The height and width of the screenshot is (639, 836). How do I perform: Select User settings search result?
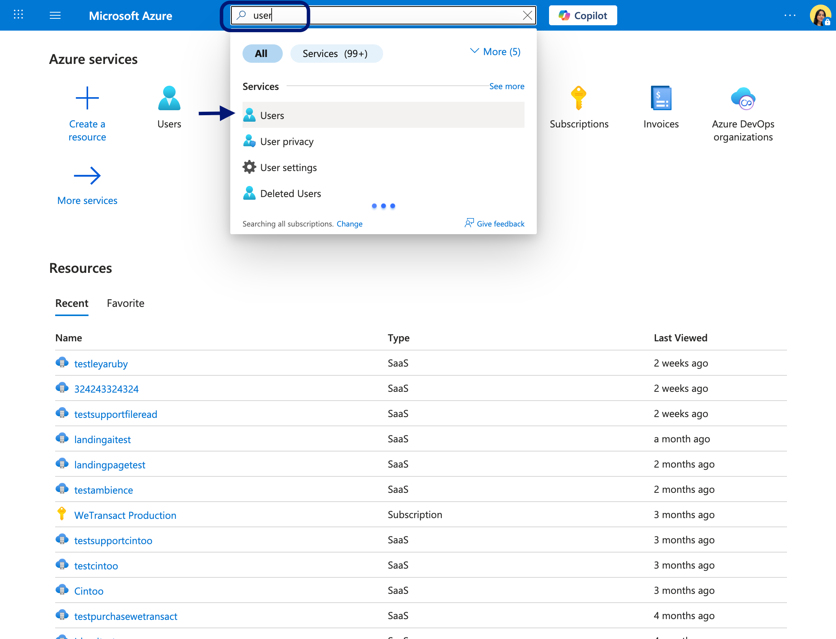pos(383,167)
